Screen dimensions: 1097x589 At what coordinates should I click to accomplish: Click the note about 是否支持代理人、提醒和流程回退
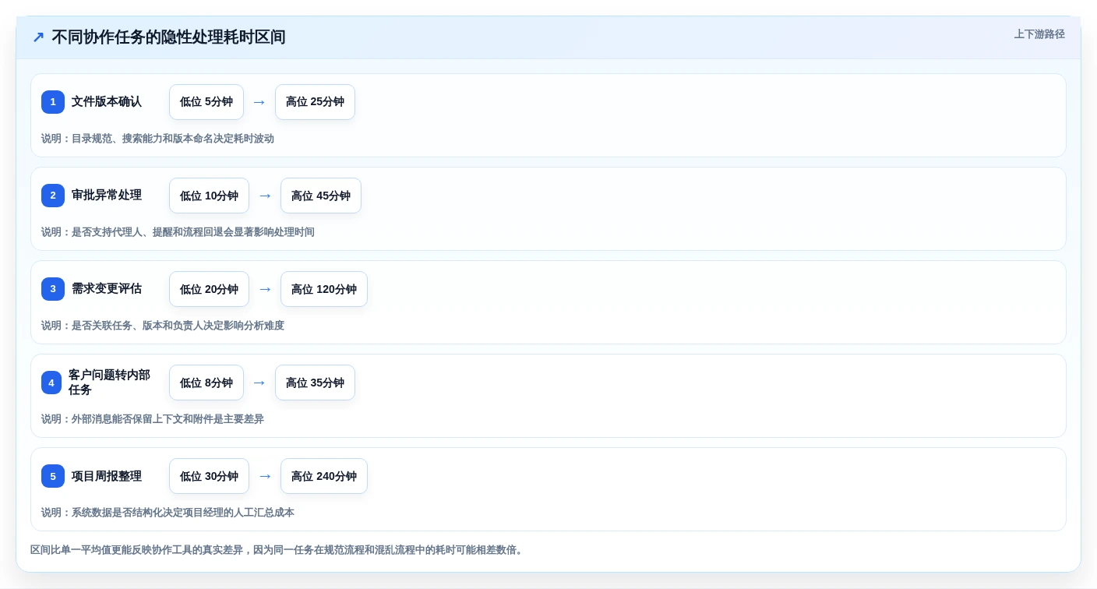pyautogui.click(x=178, y=232)
